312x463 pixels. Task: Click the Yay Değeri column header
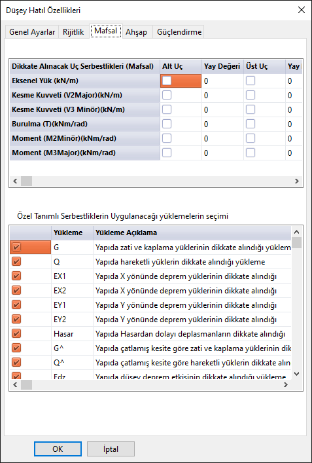[222, 66]
